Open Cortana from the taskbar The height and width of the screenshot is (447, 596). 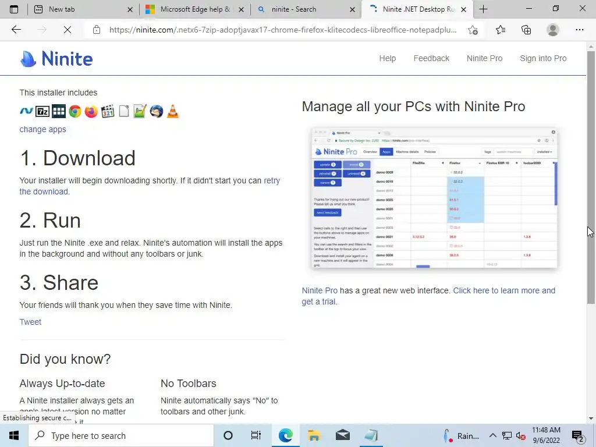(228, 435)
